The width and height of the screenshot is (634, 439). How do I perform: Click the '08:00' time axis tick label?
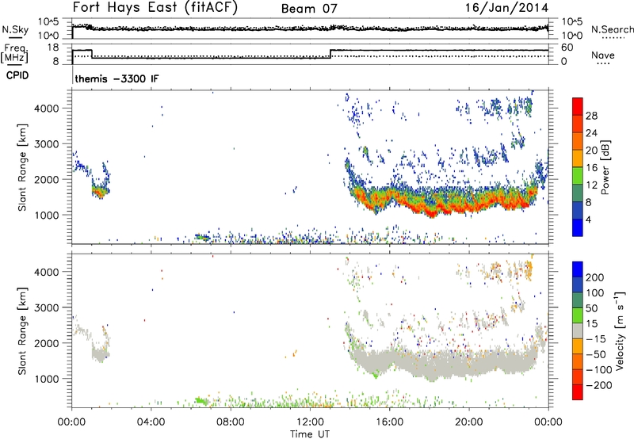click(x=231, y=422)
